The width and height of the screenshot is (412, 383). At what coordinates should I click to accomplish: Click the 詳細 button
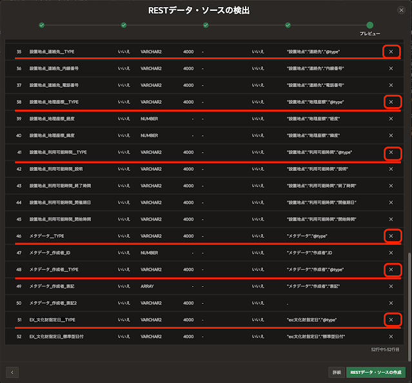[x=337, y=372]
